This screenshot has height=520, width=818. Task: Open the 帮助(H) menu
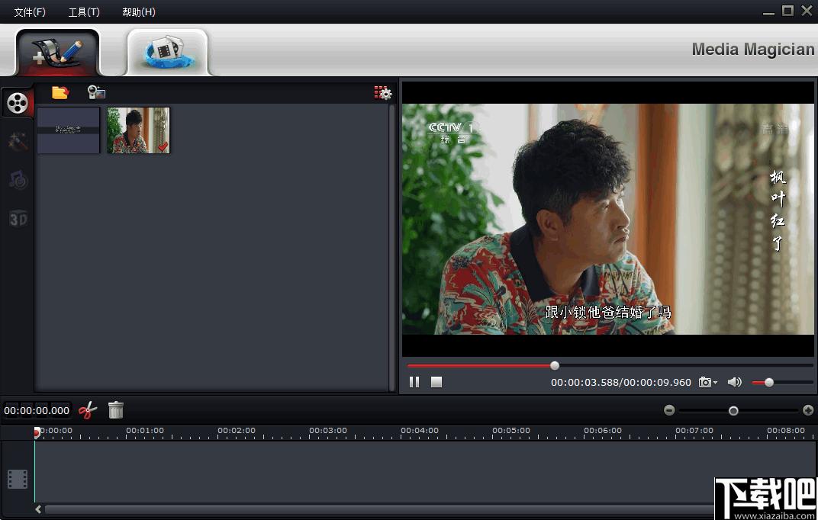[x=138, y=12]
